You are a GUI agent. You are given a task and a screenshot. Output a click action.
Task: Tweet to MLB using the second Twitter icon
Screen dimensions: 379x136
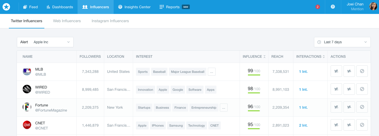(349, 71)
